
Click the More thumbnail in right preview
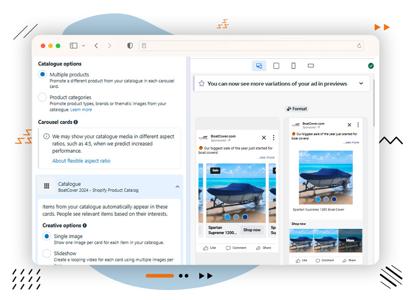350,240
